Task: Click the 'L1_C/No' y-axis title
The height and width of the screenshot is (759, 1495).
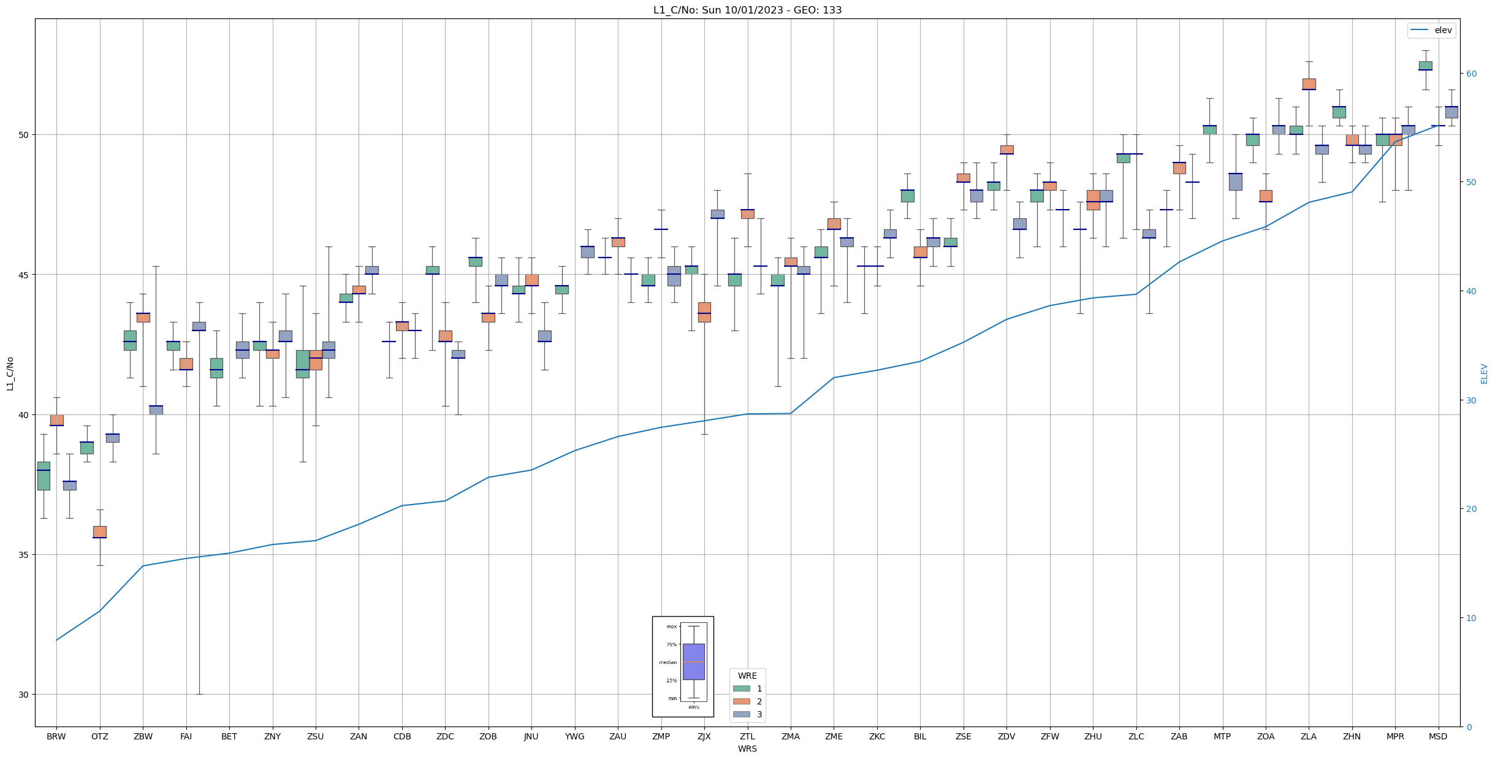Action: coord(10,373)
